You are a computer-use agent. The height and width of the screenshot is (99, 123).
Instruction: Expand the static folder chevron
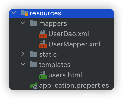pos(23,54)
